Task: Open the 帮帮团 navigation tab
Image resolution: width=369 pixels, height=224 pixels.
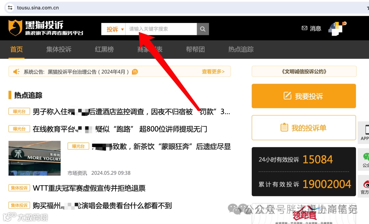Action: click(x=195, y=49)
